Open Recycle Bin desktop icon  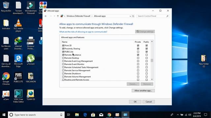(x=6, y=7)
